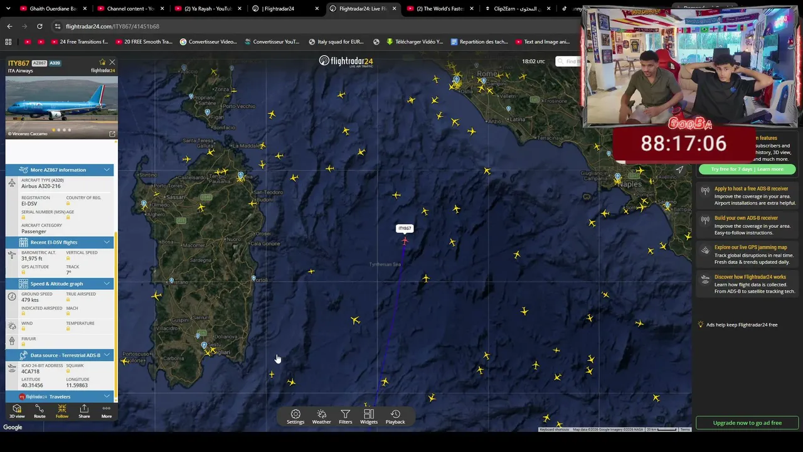Open the 'Repartition des tach...' bookmark
The image size is (803, 452).
(x=479, y=42)
